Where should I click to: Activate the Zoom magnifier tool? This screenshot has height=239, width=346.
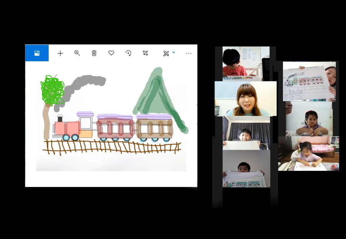pos(77,53)
